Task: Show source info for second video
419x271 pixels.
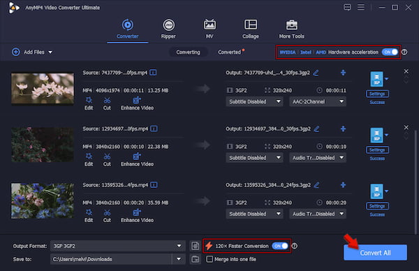Action: (x=154, y=129)
